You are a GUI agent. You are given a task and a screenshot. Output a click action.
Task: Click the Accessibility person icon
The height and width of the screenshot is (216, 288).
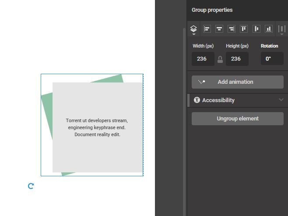point(197,100)
